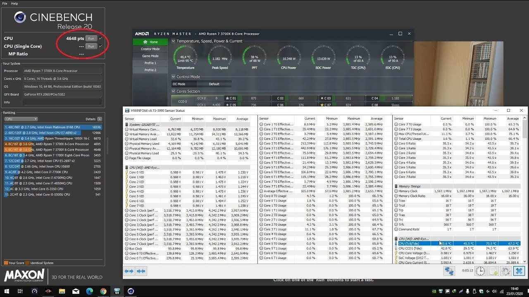Image resolution: width=529 pixels, height=297 pixels.
Task: Click the gold star on core C 07
Action: point(322,105)
